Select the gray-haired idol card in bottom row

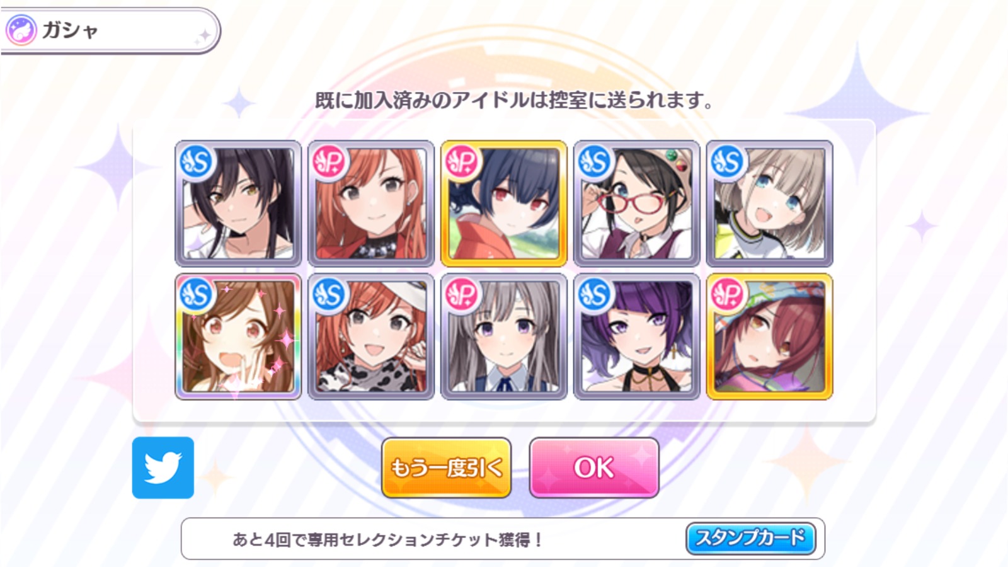click(x=504, y=336)
